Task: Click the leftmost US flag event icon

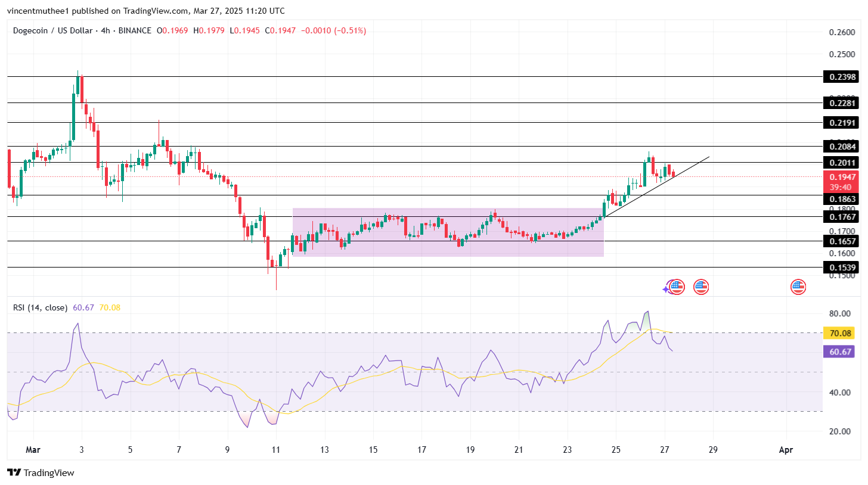Action: click(677, 287)
